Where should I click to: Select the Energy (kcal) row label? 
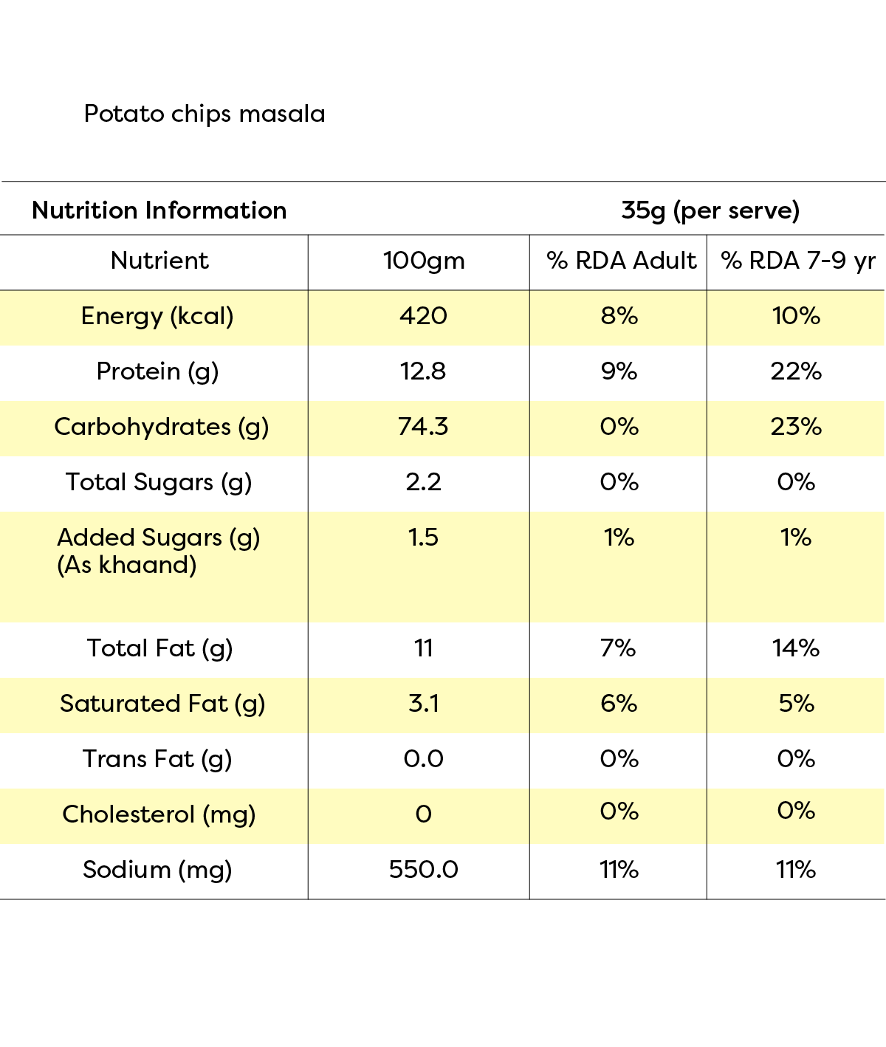157,317
